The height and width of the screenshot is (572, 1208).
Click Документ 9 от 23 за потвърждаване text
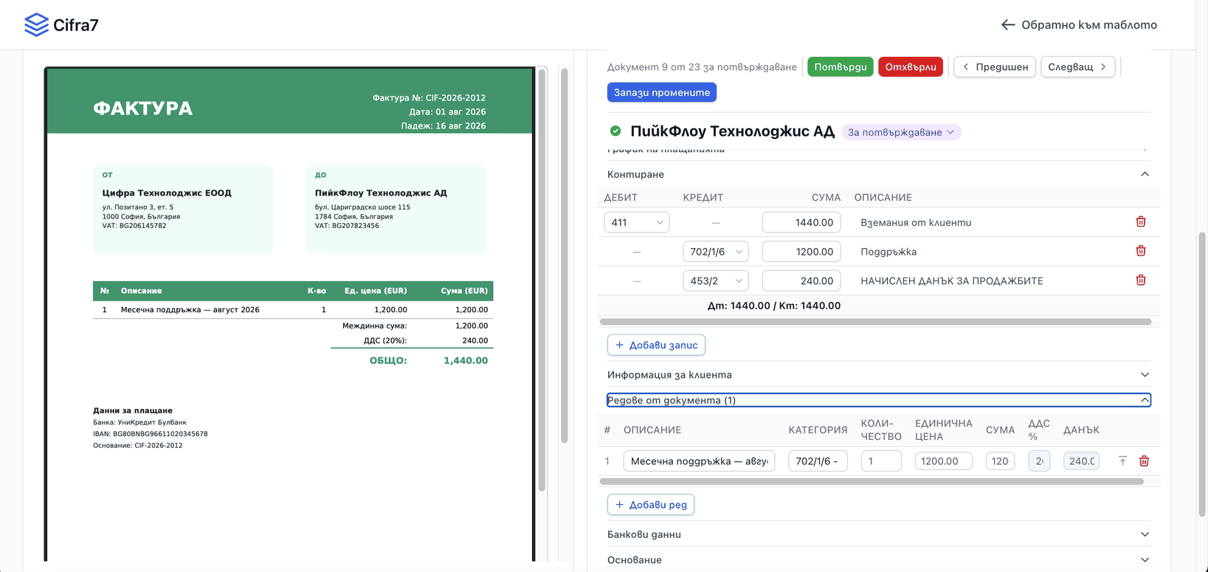pyautogui.click(x=702, y=66)
